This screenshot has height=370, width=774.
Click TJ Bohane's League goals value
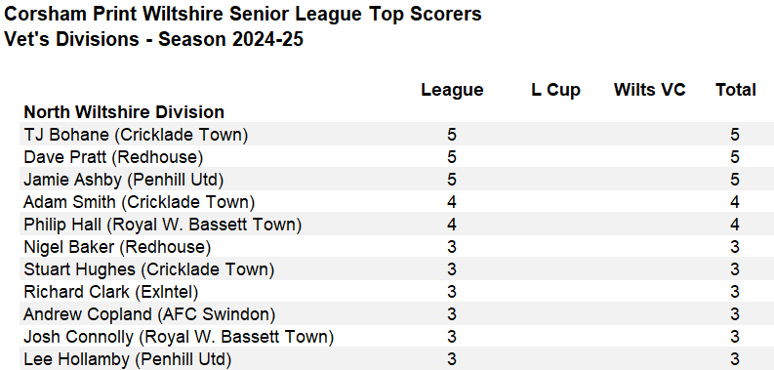pos(452,135)
